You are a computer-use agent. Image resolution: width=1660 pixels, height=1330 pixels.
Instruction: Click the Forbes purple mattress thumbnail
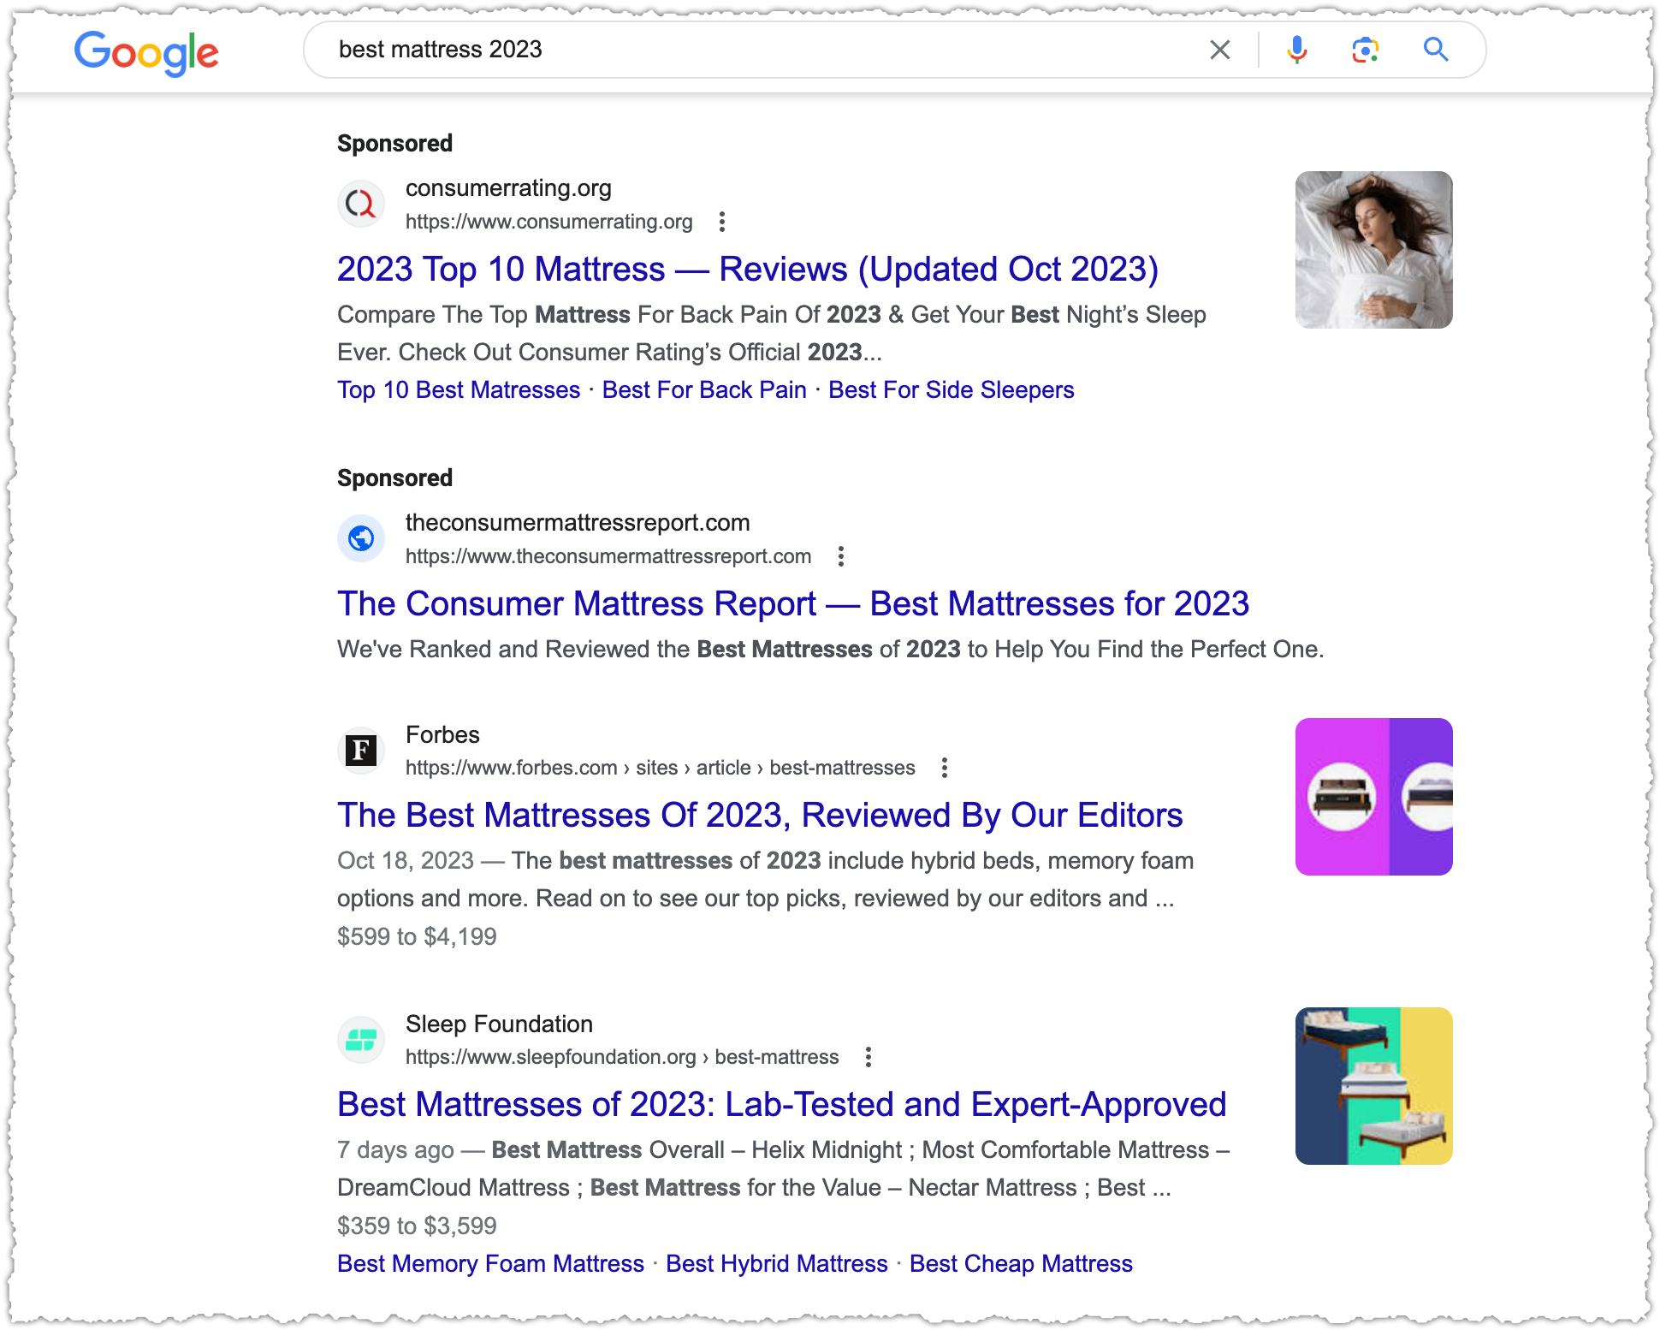pyautogui.click(x=1373, y=797)
